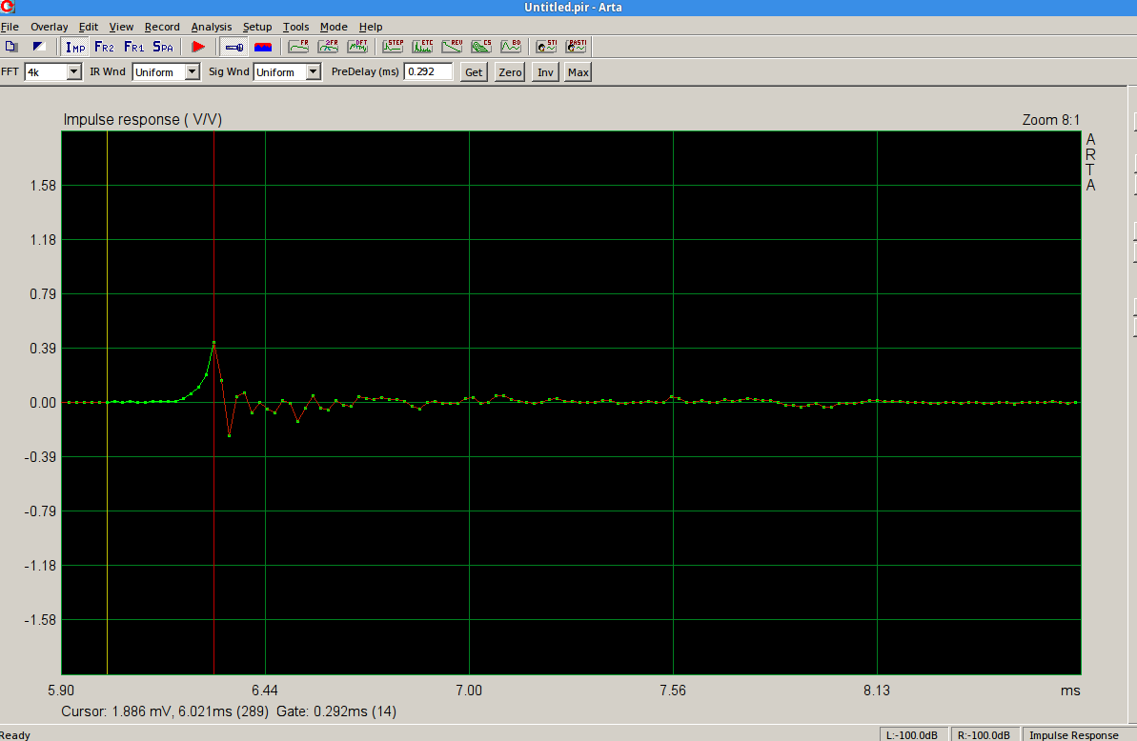This screenshot has height=741, width=1137.
Task: Open the Setup menu
Action: pyautogui.click(x=256, y=27)
